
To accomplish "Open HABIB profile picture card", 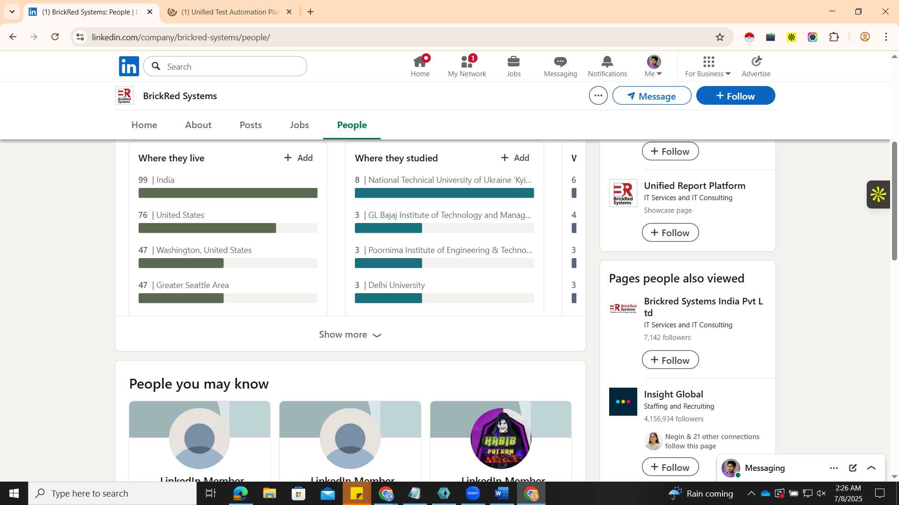I will coord(501,439).
